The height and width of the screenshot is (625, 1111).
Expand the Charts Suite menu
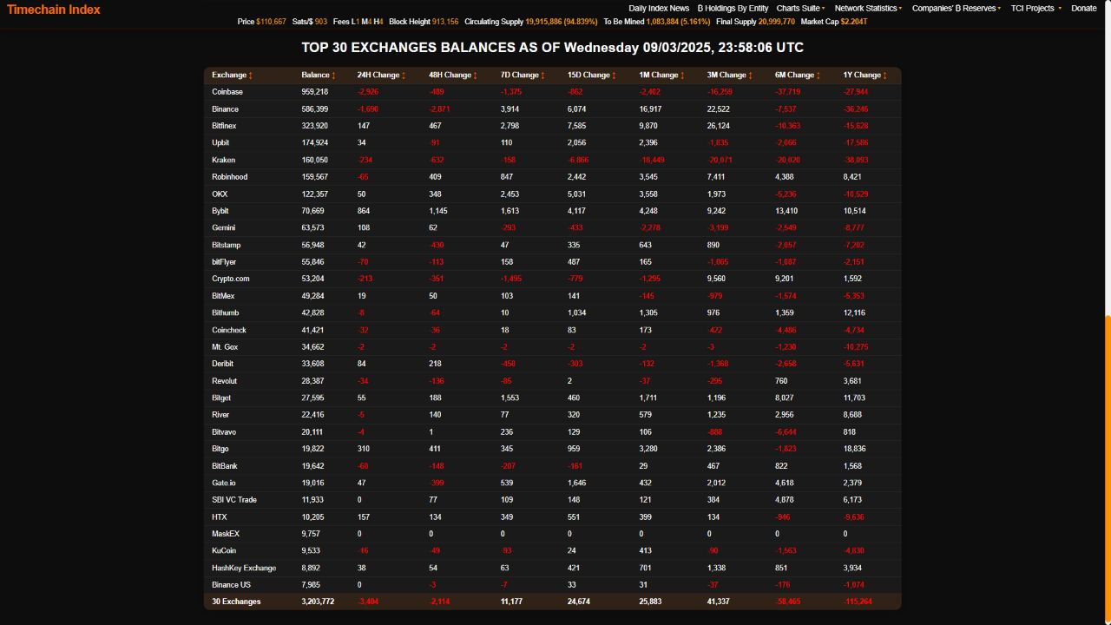click(x=801, y=9)
